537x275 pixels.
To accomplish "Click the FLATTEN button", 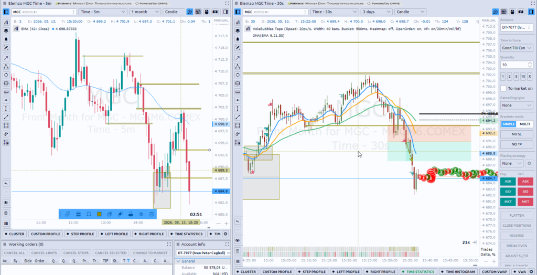I will pos(517,216).
